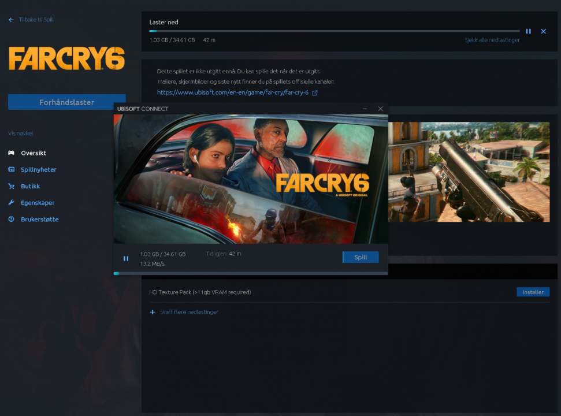Click the Forhåndslaster button
The width and height of the screenshot is (561, 416).
[x=66, y=102]
